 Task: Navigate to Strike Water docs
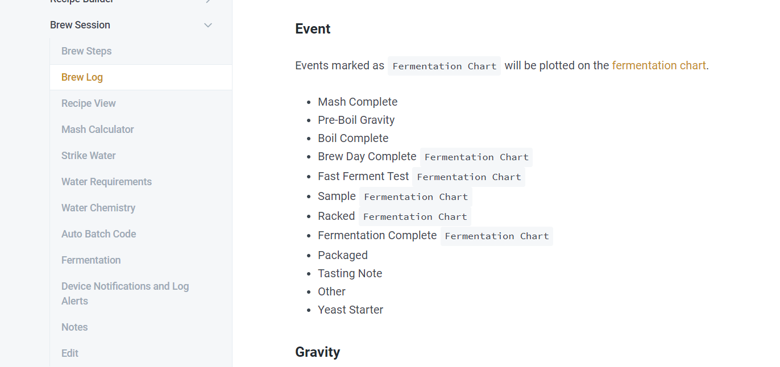pyautogui.click(x=89, y=156)
